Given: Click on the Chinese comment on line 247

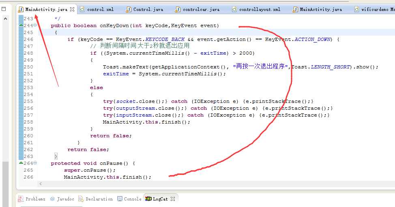Looking at the screenshot, I should [x=140, y=46].
